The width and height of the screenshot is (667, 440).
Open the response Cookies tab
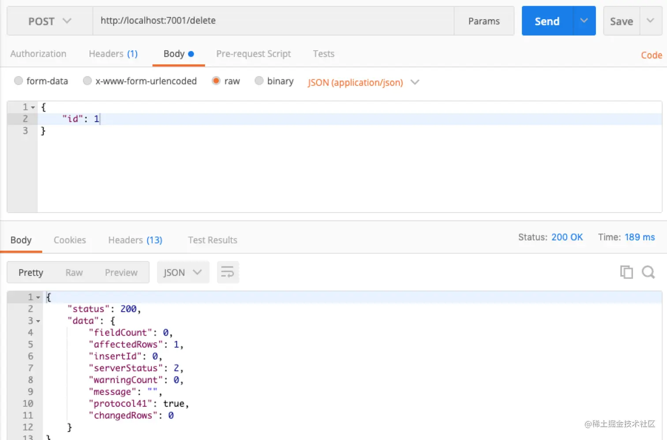coord(70,240)
